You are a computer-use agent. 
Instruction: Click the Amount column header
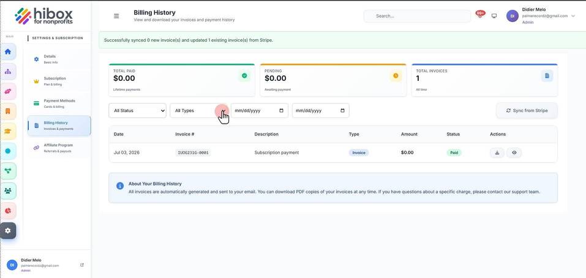pos(409,134)
